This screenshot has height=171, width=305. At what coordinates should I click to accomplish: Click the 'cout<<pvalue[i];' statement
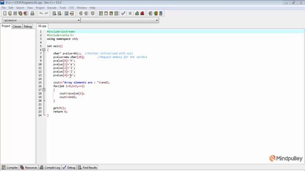click(72, 94)
